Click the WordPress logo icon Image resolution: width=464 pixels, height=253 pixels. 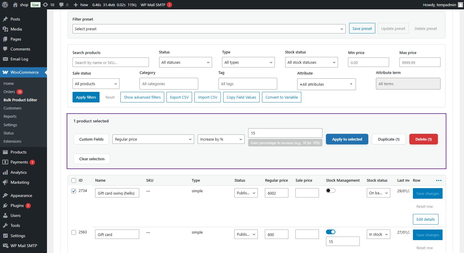pyautogui.click(x=5, y=5)
